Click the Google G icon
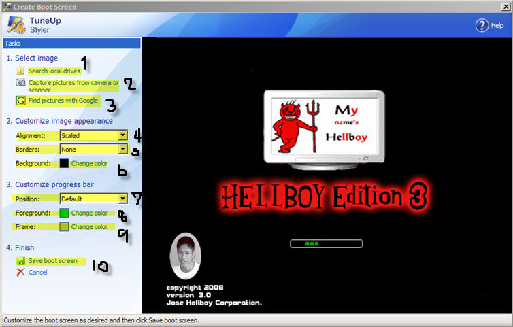This screenshot has width=513, height=327. 20,101
